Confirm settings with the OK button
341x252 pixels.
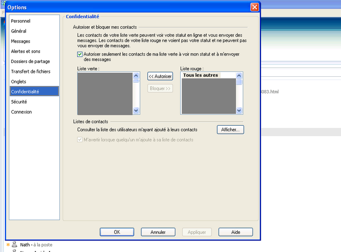117,232
